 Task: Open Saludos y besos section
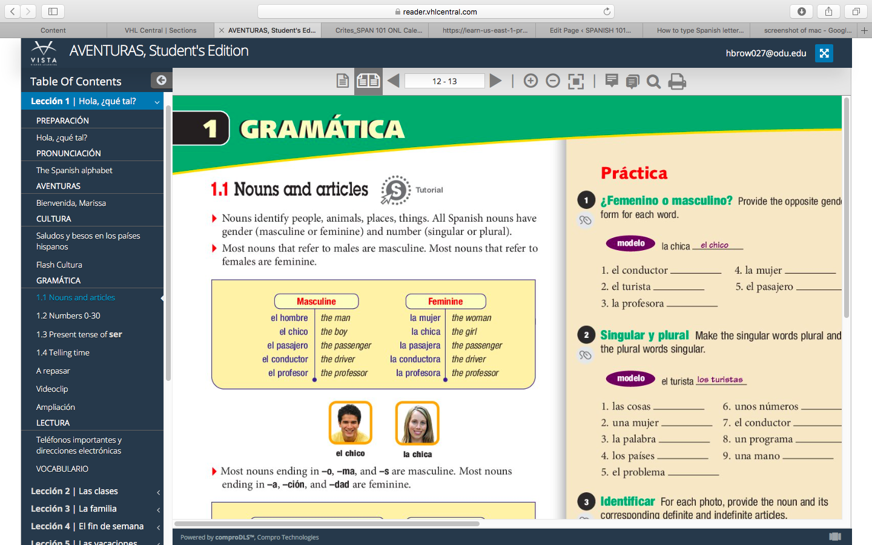coord(88,241)
